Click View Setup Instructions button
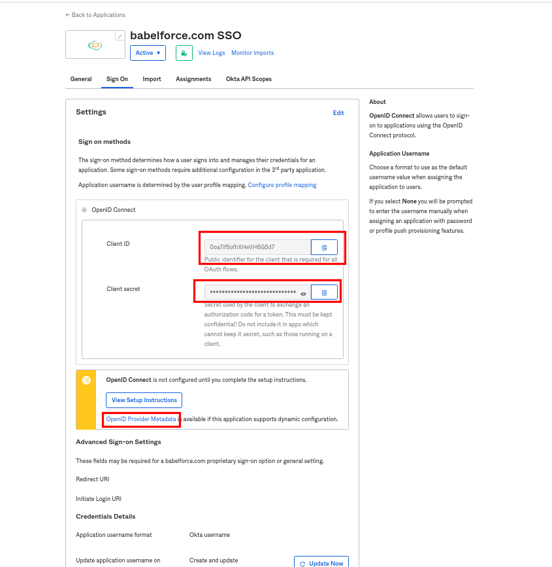This screenshot has width=552, height=567. (x=144, y=400)
